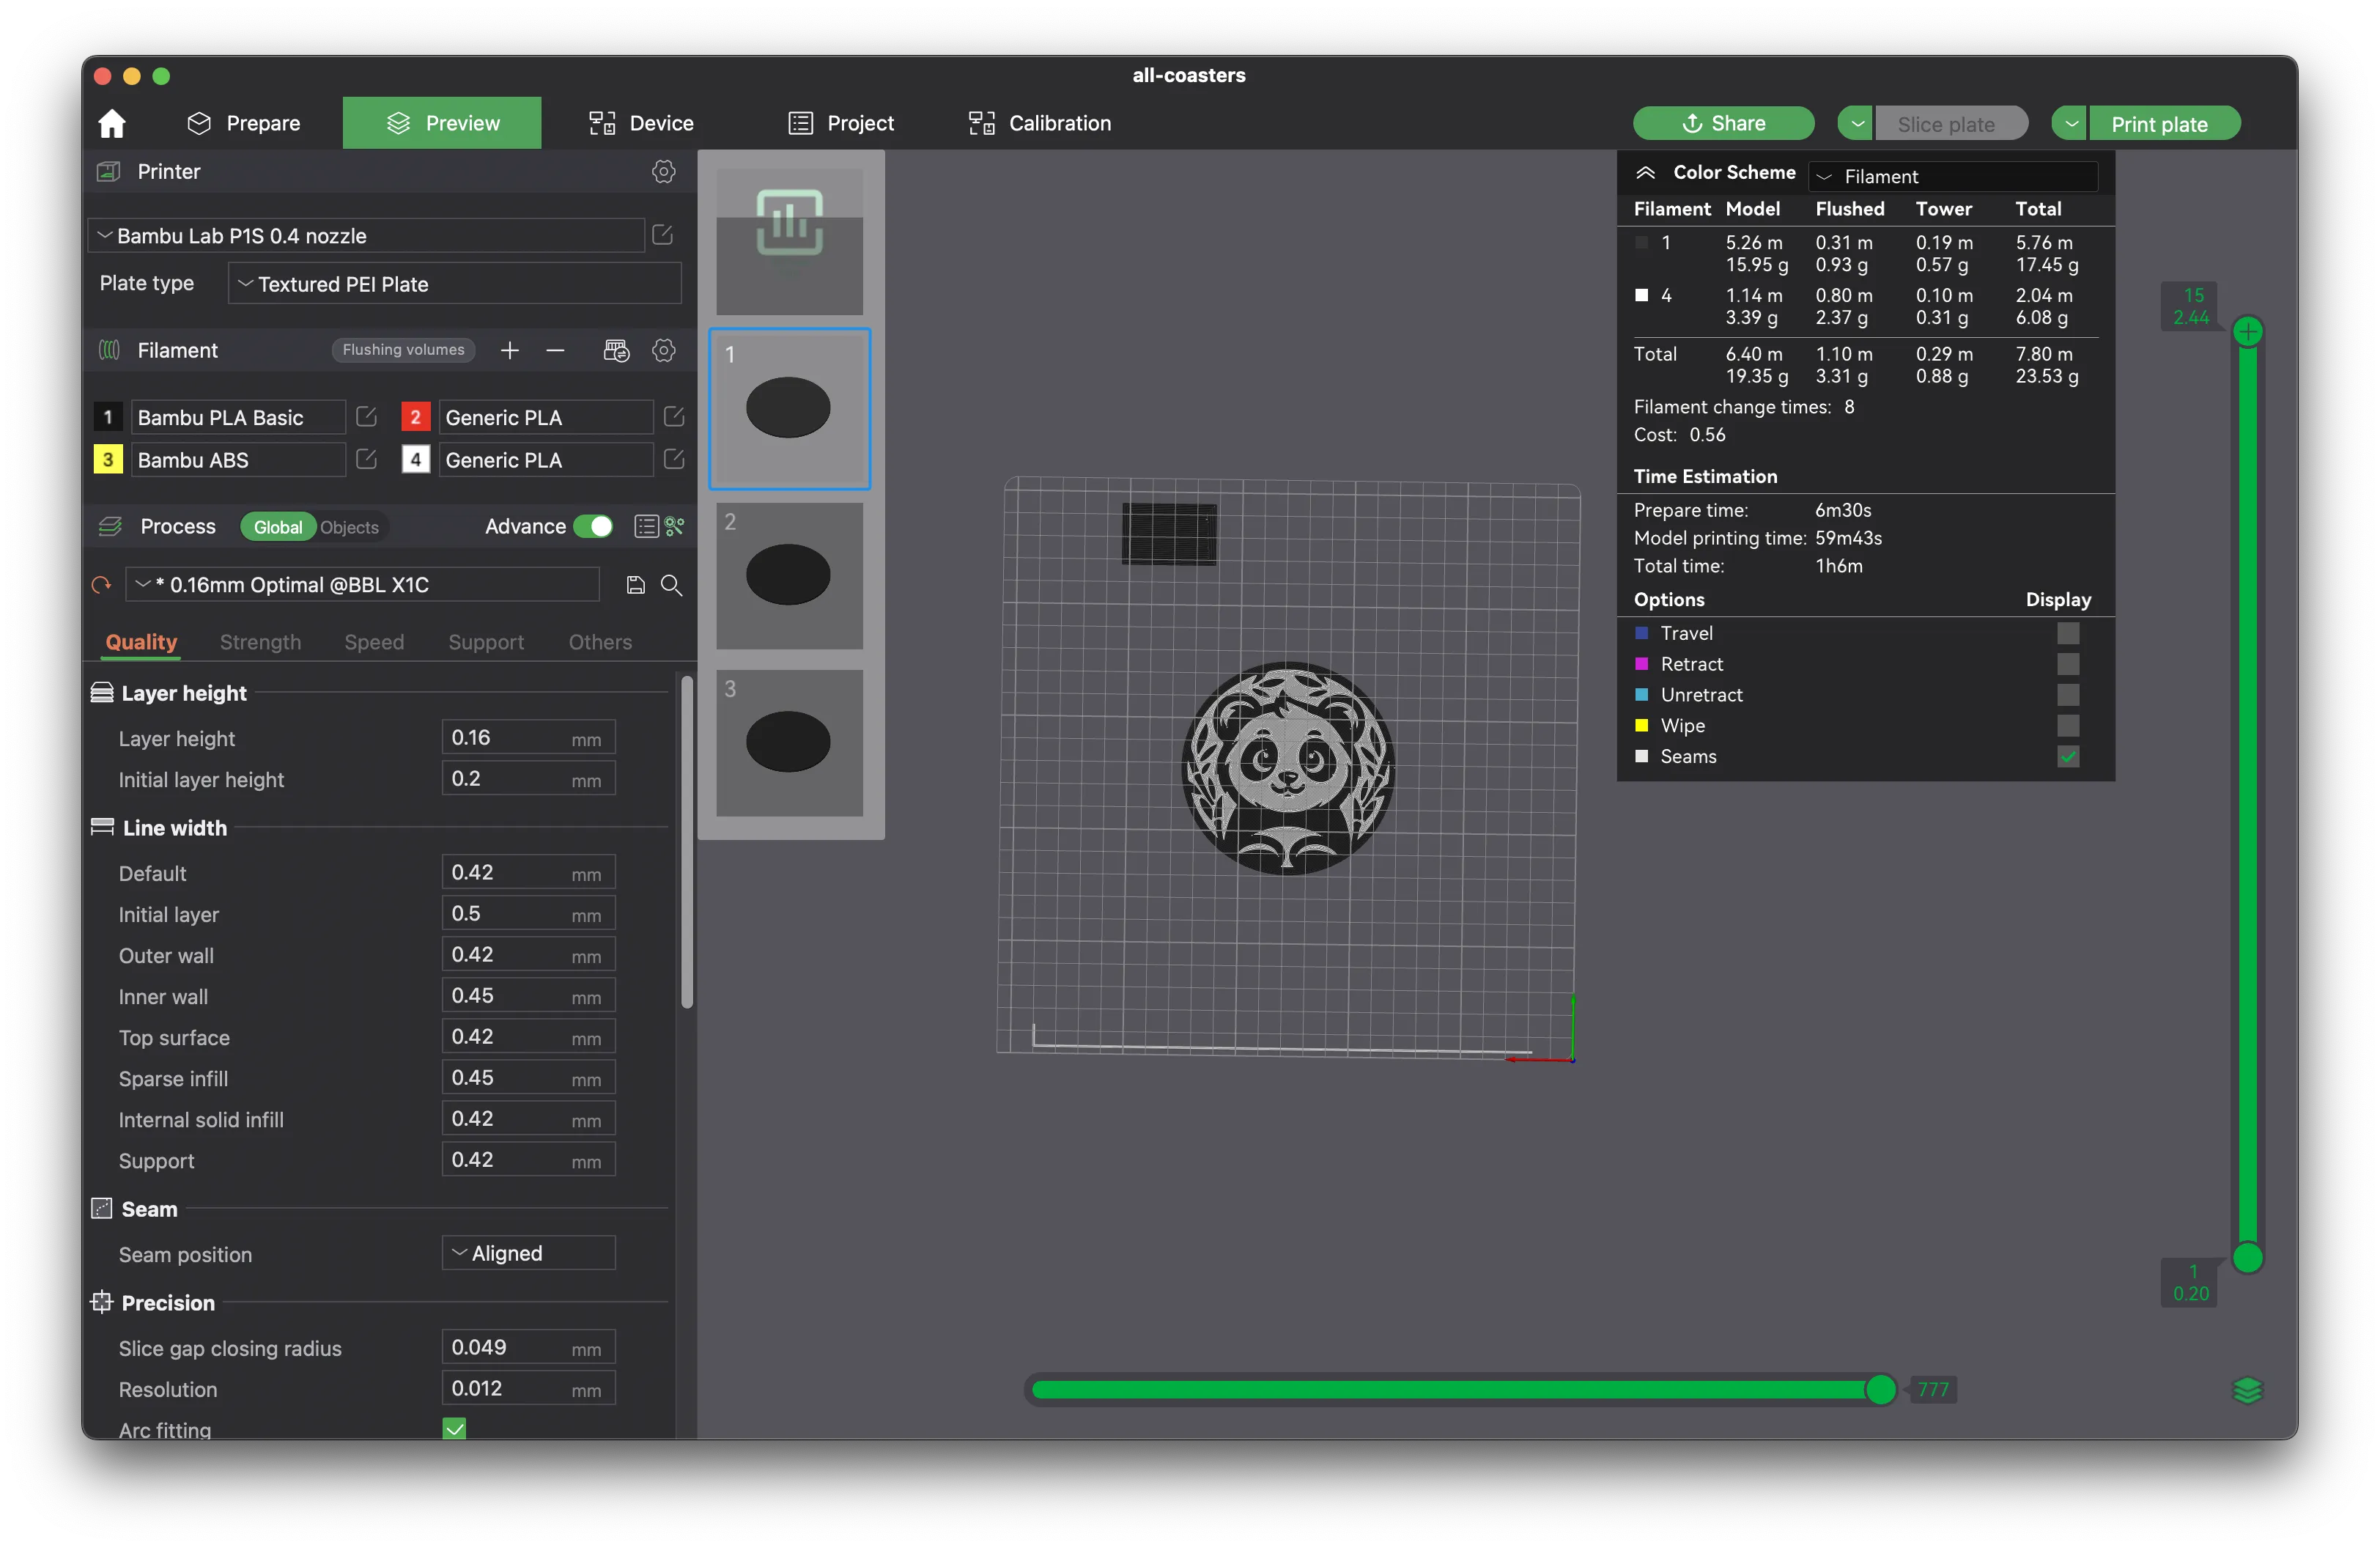Edit filament 2 Generic PLA preset
Viewport: 2380px width, 1548px height.
[674, 417]
